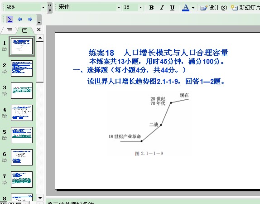Select slide 4 thumbnail
Screen dimensions: 260x204
click(x=22, y=113)
